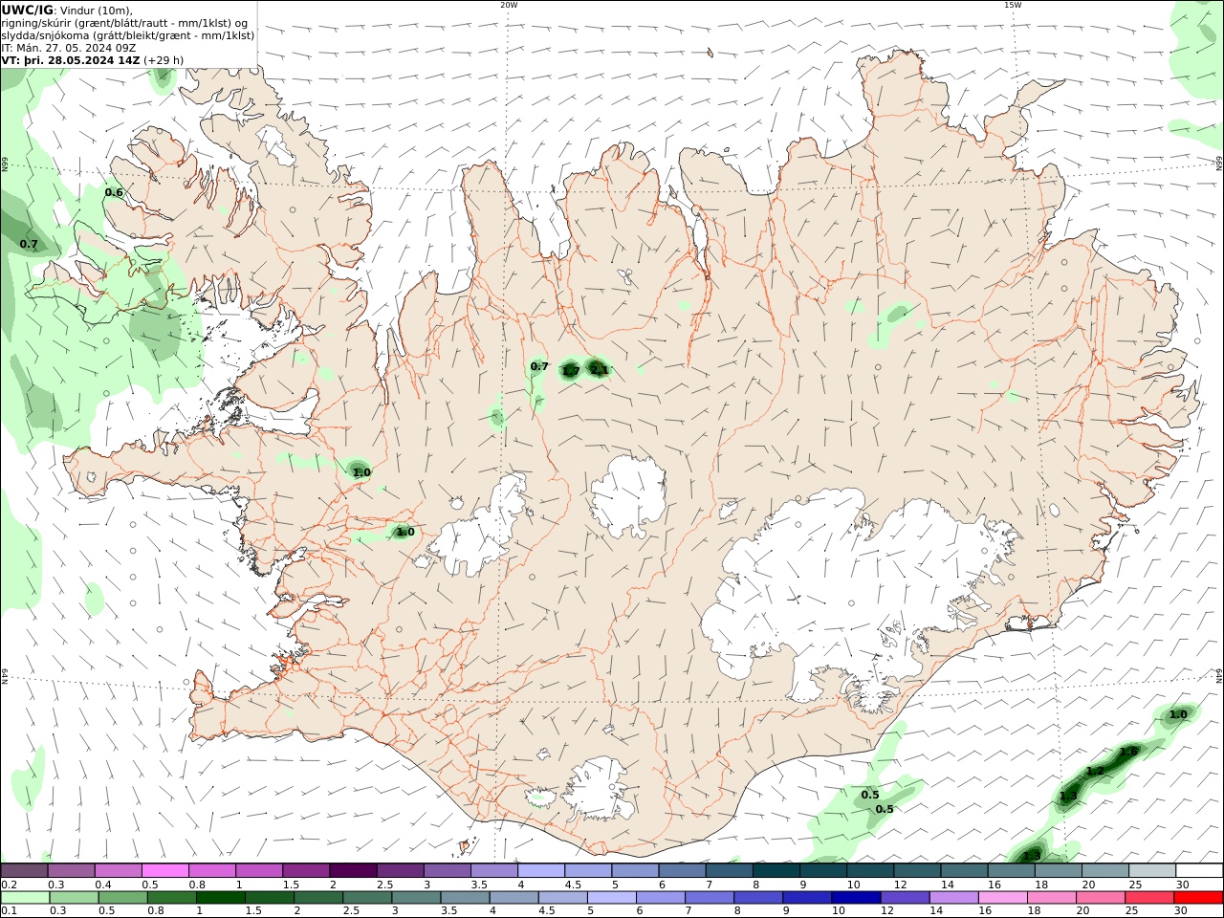This screenshot has width=1224, height=918.
Task: Pick the deep blue 10 rain swatch
Action: (855, 898)
